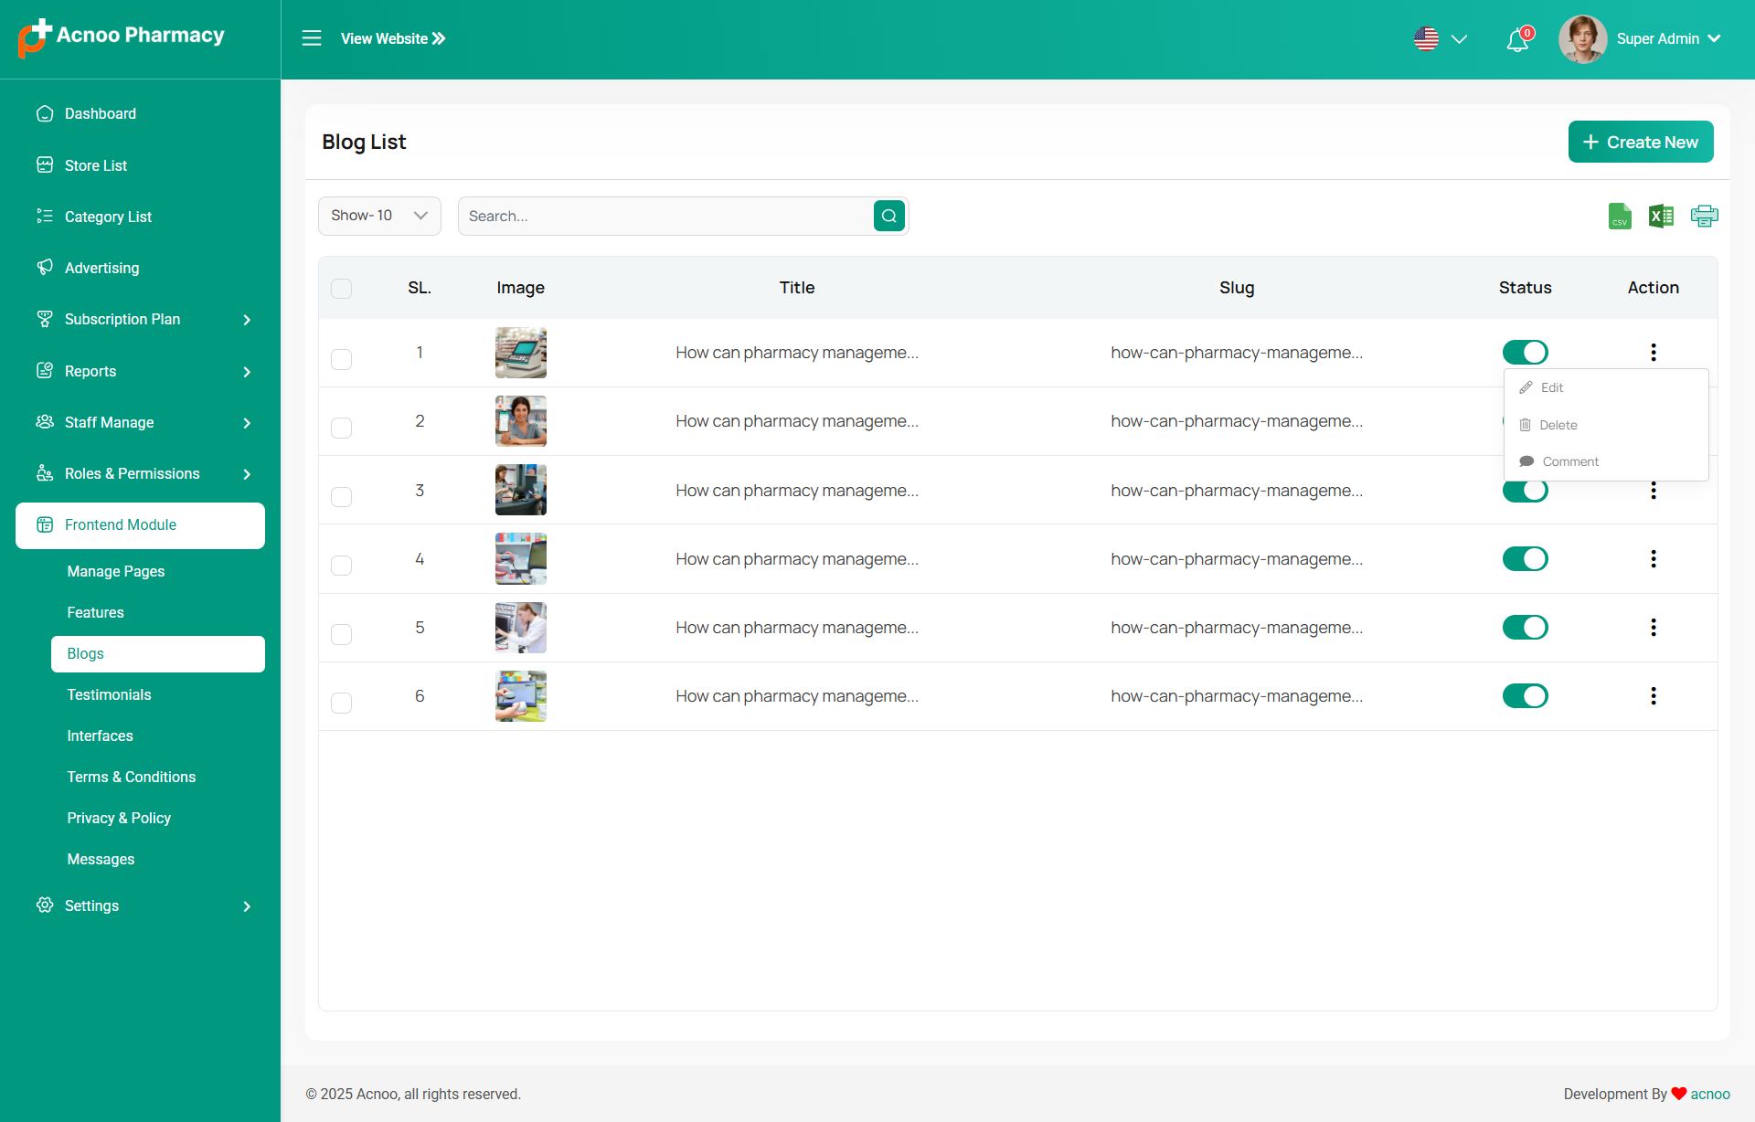
Task: Open the notification bell
Action: [1517, 40]
